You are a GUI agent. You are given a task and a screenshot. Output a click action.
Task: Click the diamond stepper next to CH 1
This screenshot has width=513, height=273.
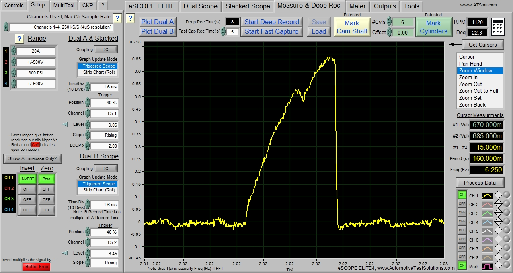coord(499,195)
